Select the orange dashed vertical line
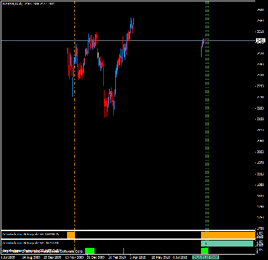The height and width of the screenshot is (260, 268). click(x=74, y=116)
